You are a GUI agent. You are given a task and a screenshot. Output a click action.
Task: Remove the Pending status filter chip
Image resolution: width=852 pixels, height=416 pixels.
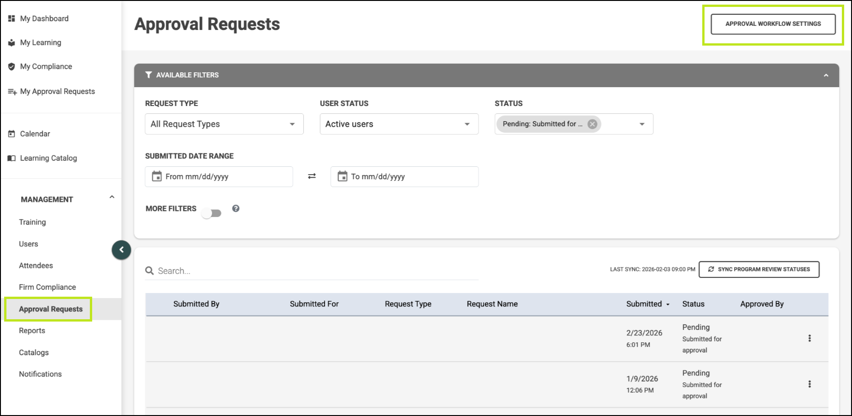592,124
